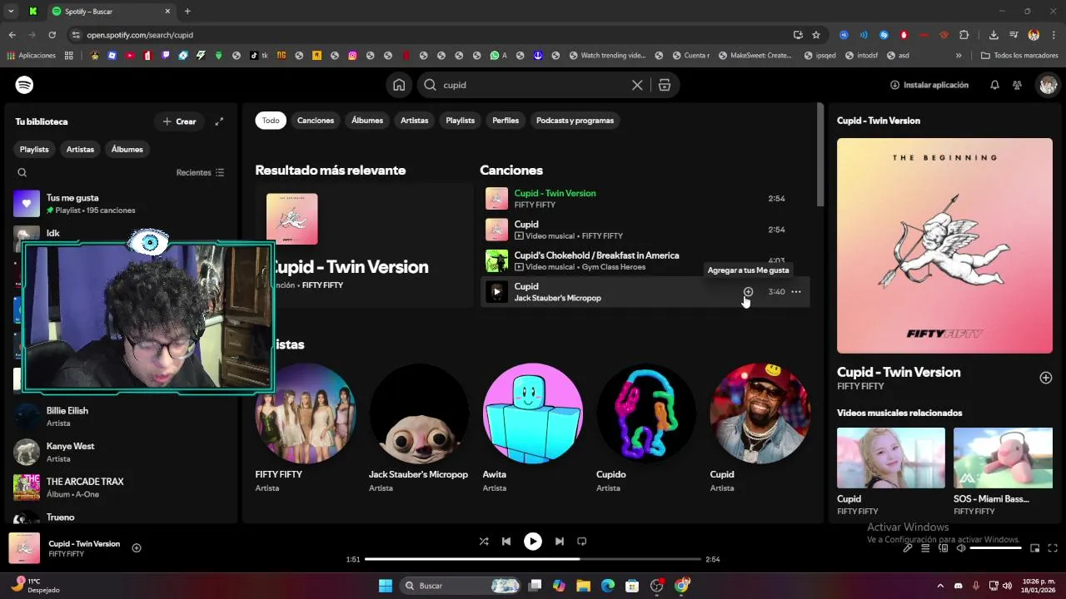Click the Spotify logo
This screenshot has width=1066, height=599.
(x=24, y=85)
